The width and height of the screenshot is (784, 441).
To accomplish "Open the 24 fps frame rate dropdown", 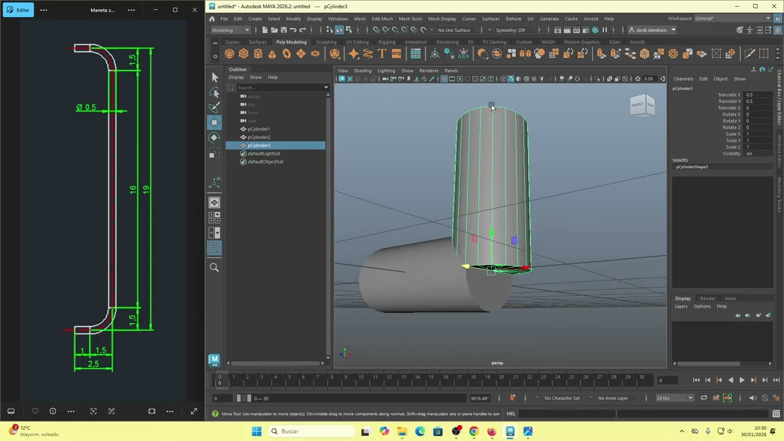I will click(674, 398).
